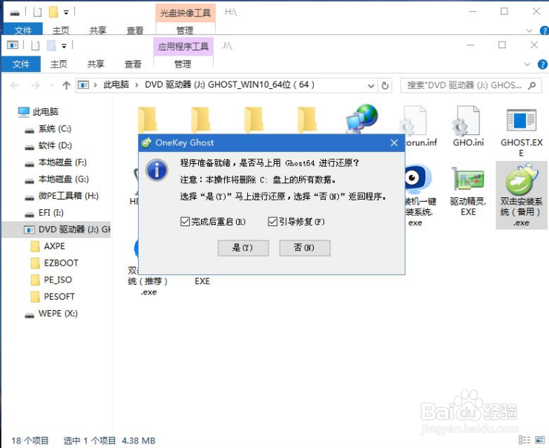Select 双击安装系统(备用).exe icon

[x=522, y=195]
